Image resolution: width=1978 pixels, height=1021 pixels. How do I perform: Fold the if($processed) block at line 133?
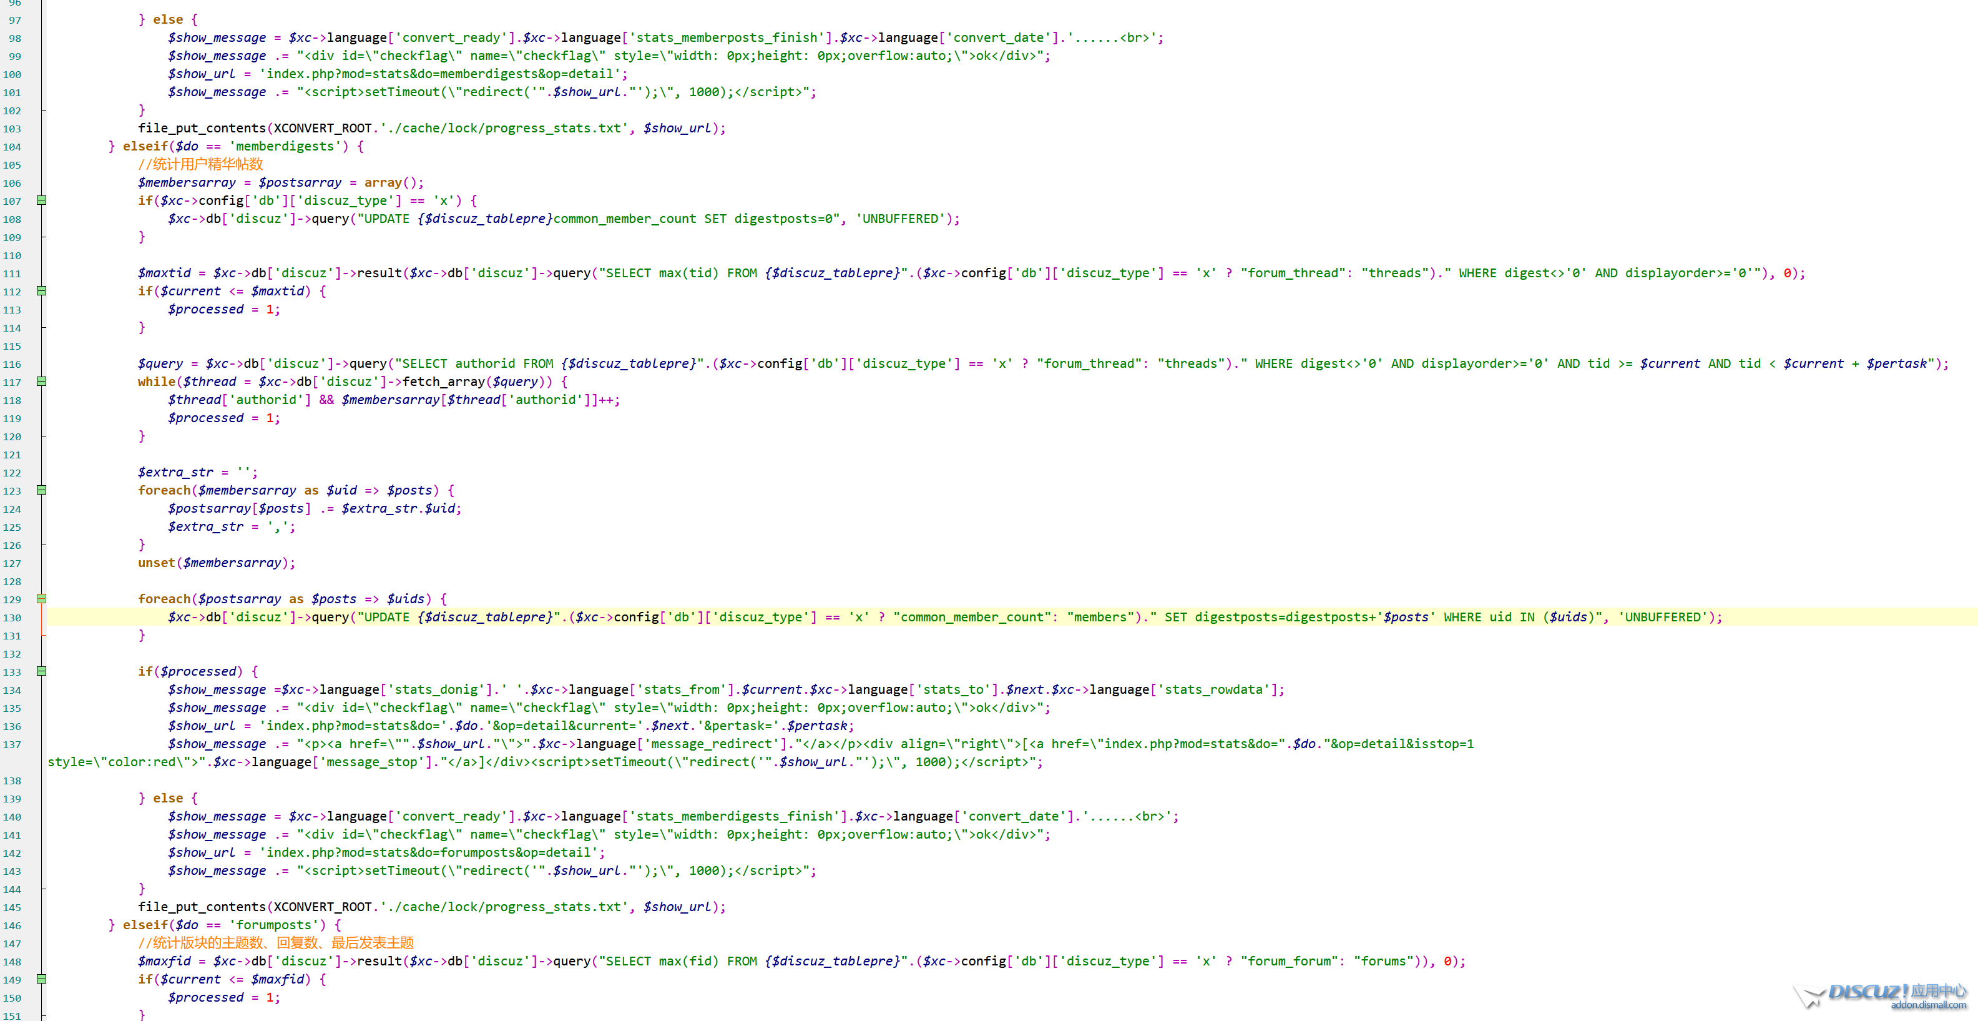pyautogui.click(x=42, y=671)
